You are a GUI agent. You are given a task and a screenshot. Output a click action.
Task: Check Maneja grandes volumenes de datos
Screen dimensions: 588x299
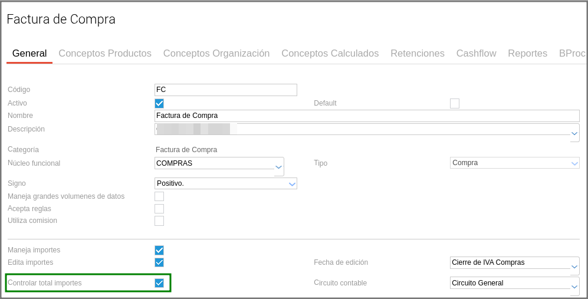click(159, 196)
